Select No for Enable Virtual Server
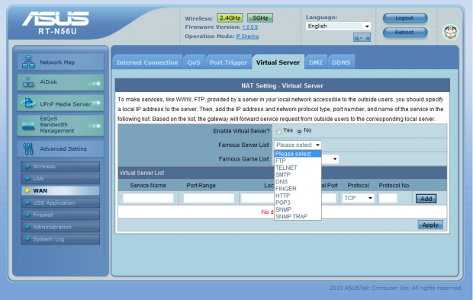473x300 pixels. pyautogui.click(x=299, y=131)
